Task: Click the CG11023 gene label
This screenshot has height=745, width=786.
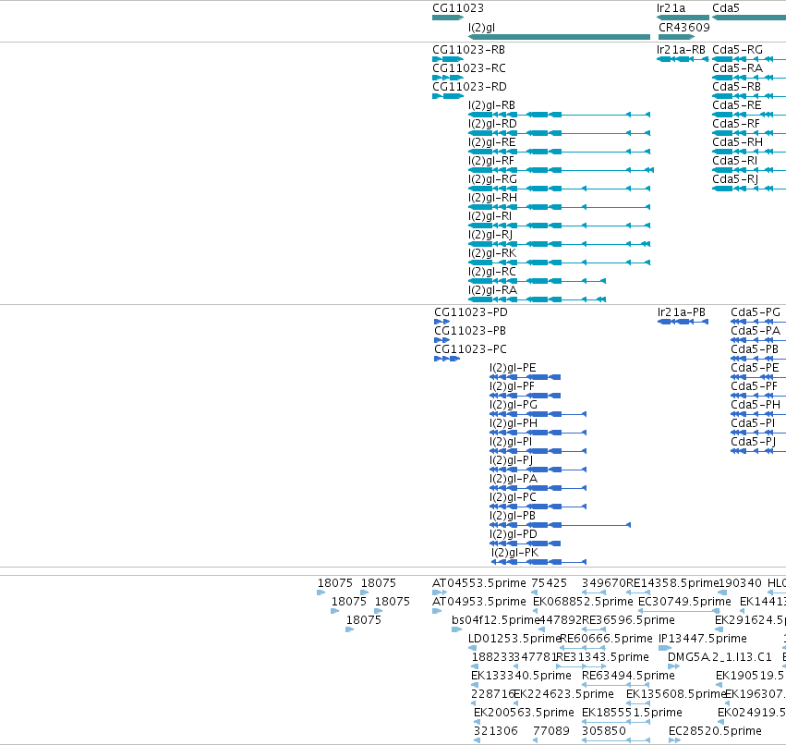Action: click(458, 8)
